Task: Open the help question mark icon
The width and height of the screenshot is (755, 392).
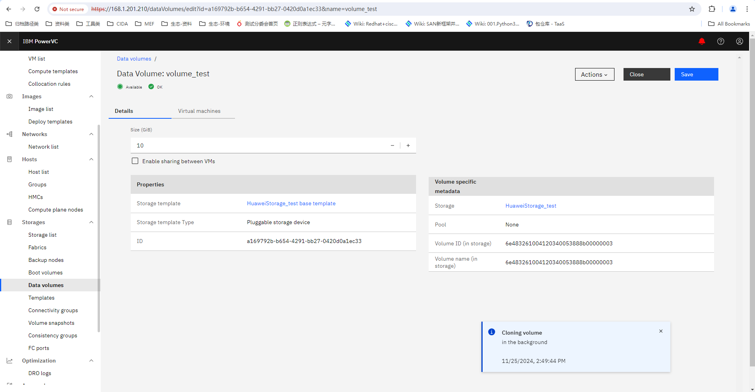Action: point(720,41)
